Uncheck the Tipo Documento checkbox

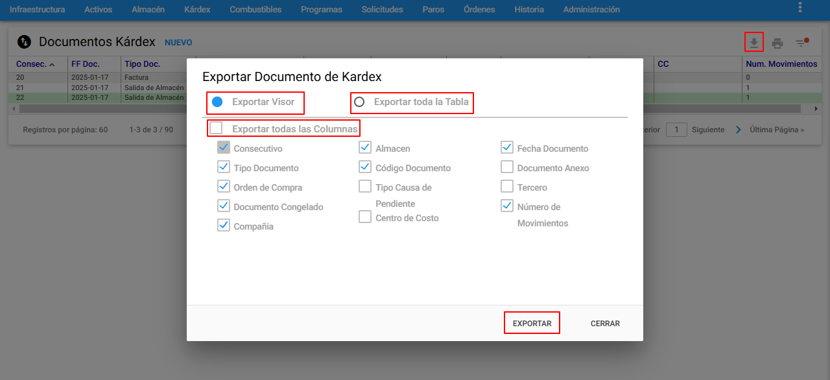coord(224,167)
